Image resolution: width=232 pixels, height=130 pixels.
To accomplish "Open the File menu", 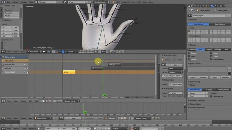I will pos(9,2).
